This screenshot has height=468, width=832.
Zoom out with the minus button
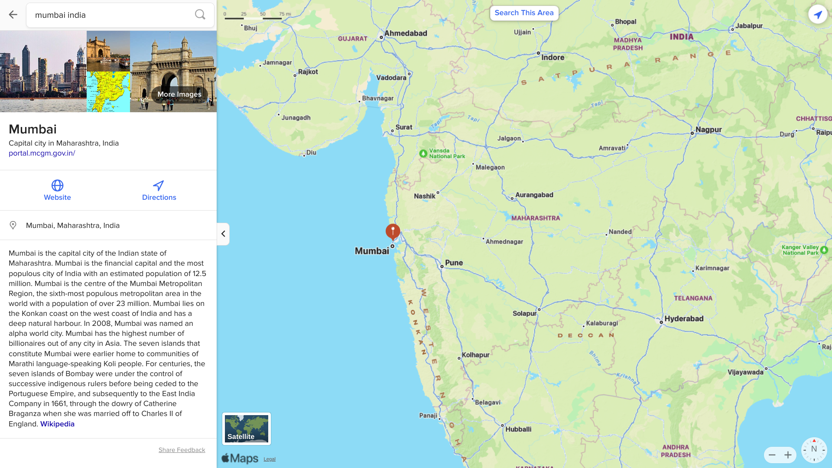point(772,455)
